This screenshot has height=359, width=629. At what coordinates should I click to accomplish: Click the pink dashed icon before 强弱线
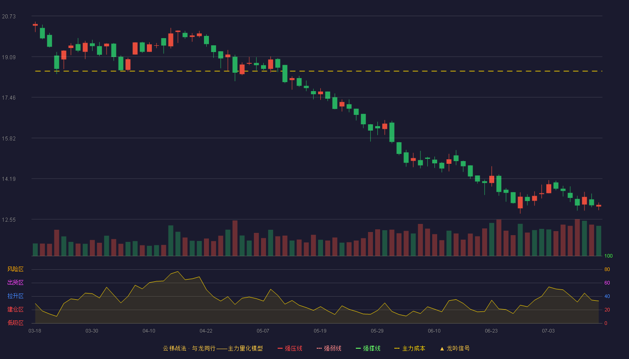coord(319,348)
